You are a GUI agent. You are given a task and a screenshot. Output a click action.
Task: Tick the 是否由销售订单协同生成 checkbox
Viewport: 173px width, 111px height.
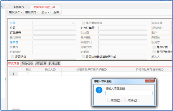(x=83, y=57)
